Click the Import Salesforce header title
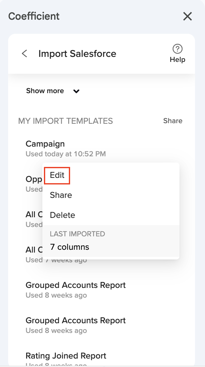 77,53
